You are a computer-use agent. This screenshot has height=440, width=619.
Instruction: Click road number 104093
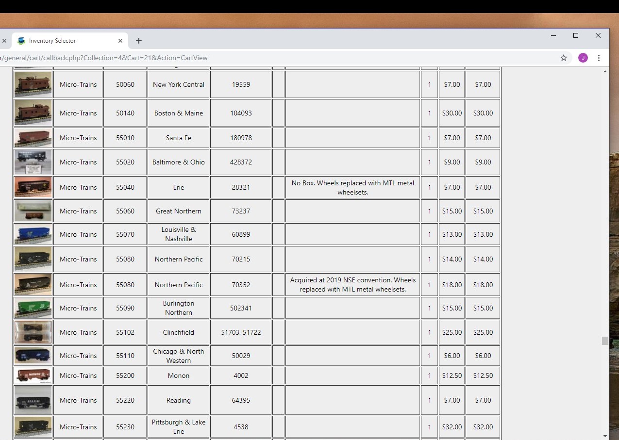click(241, 113)
